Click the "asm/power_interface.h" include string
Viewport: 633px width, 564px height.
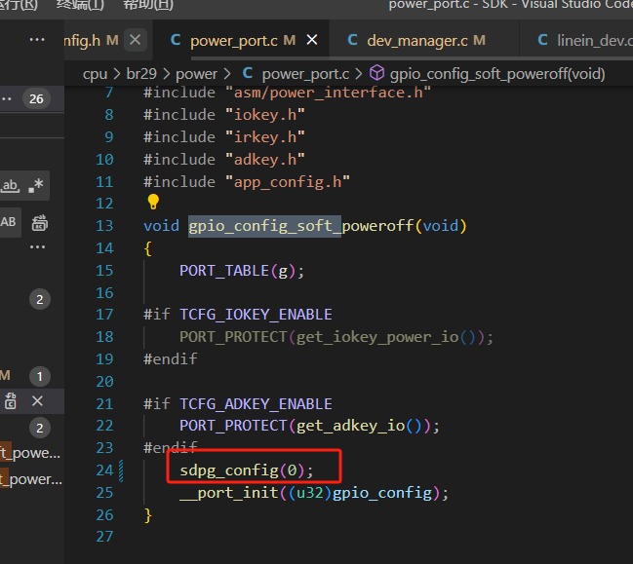coord(328,93)
